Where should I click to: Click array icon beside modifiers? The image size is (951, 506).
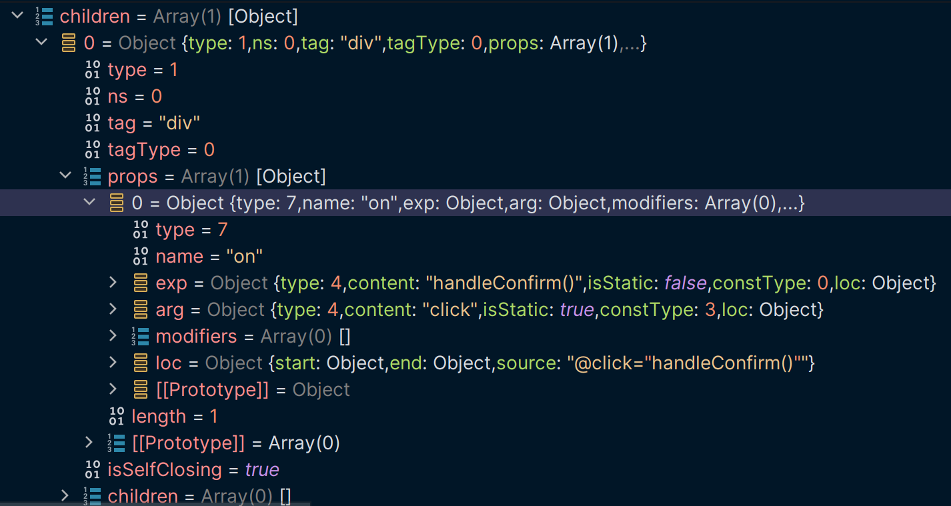140,336
